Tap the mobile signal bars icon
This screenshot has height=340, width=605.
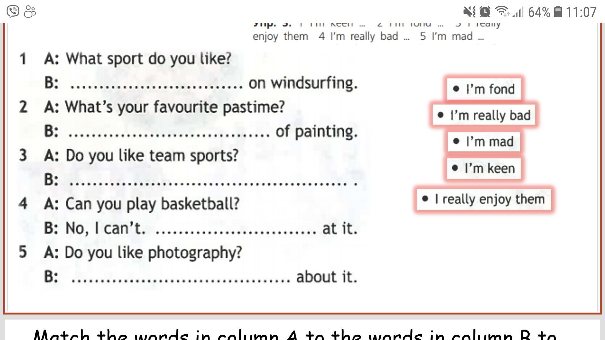click(x=518, y=12)
